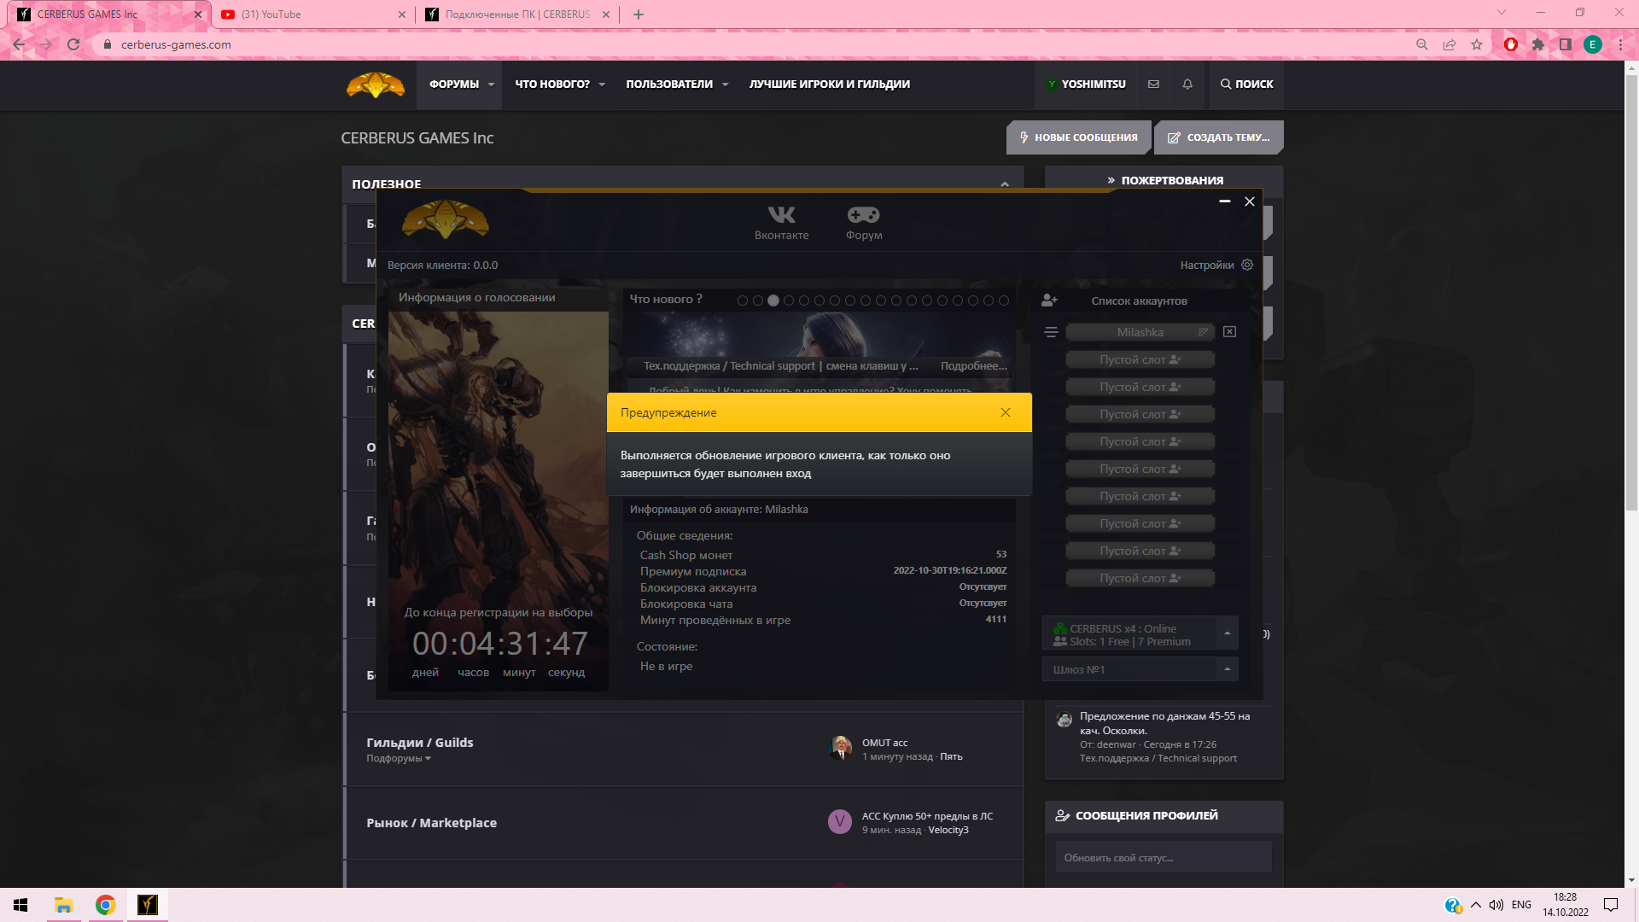Screen dimensions: 1639x922
Task: Click first Пустой слот under Milashka
Action: (1140, 360)
